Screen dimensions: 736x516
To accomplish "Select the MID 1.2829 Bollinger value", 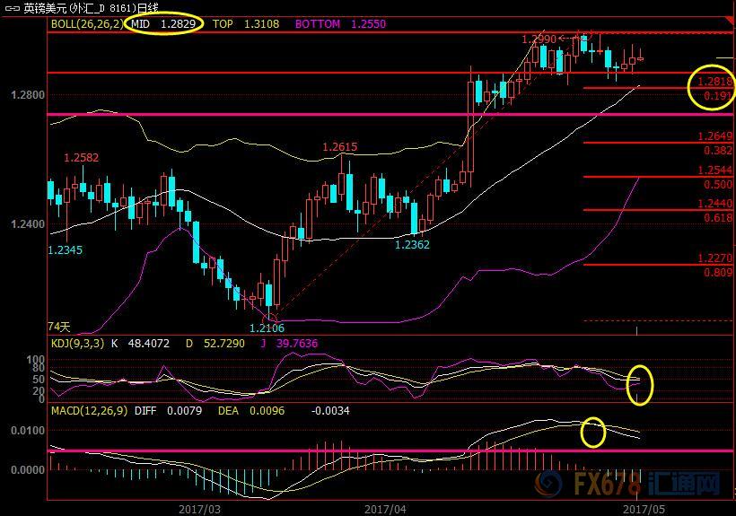I will click(x=163, y=24).
